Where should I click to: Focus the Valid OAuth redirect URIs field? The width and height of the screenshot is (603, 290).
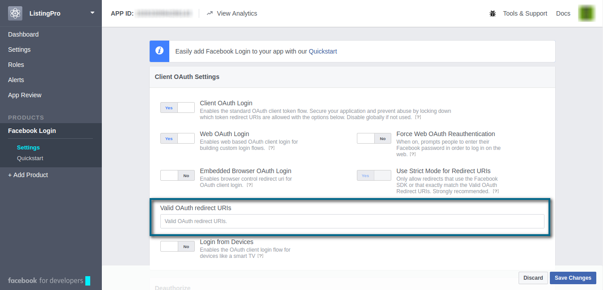352,221
